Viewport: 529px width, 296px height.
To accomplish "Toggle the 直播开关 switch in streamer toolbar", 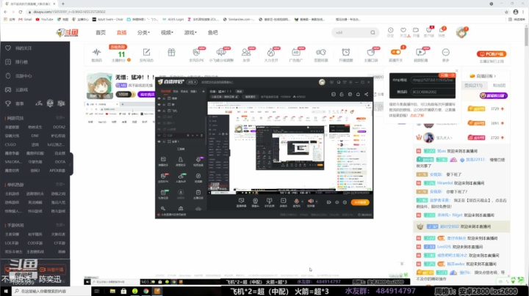I will pos(396,52).
